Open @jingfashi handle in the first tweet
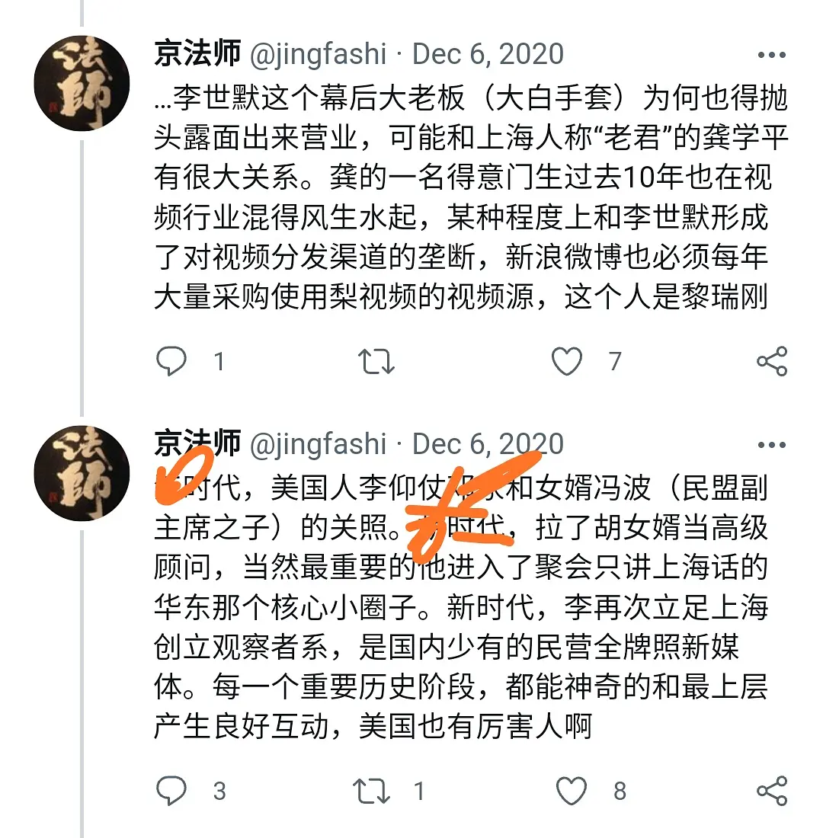The height and width of the screenshot is (838, 823). click(319, 55)
